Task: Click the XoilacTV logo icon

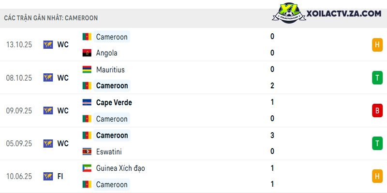Action: (289, 13)
